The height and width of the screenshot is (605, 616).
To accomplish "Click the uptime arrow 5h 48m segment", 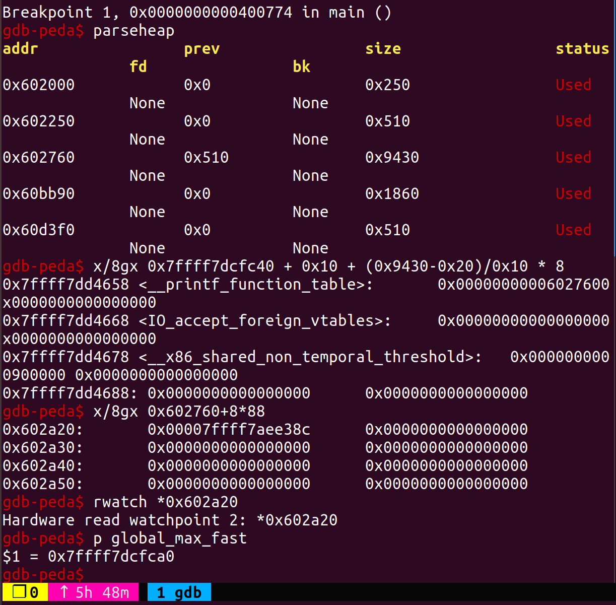I will pos(93,592).
